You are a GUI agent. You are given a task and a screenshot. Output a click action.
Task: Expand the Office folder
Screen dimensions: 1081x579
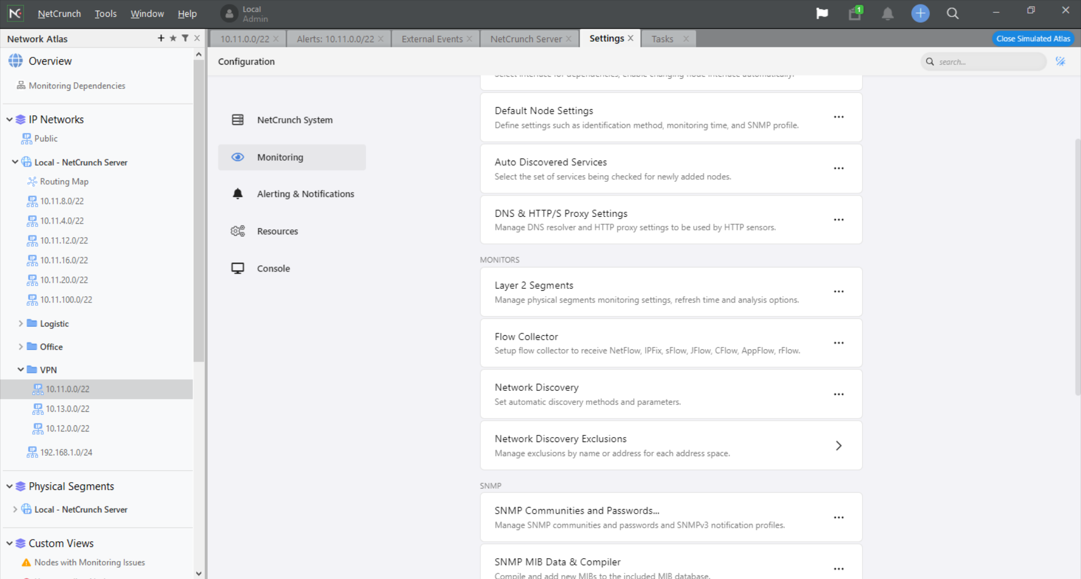pos(20,346)
